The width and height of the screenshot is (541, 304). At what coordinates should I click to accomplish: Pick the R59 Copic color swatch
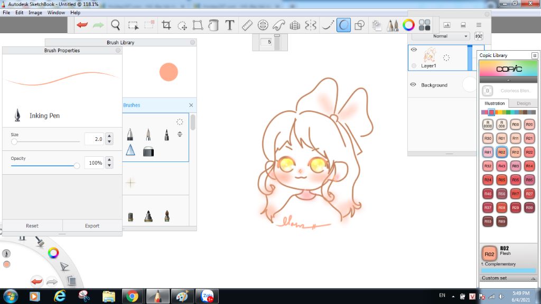(488, 221)
